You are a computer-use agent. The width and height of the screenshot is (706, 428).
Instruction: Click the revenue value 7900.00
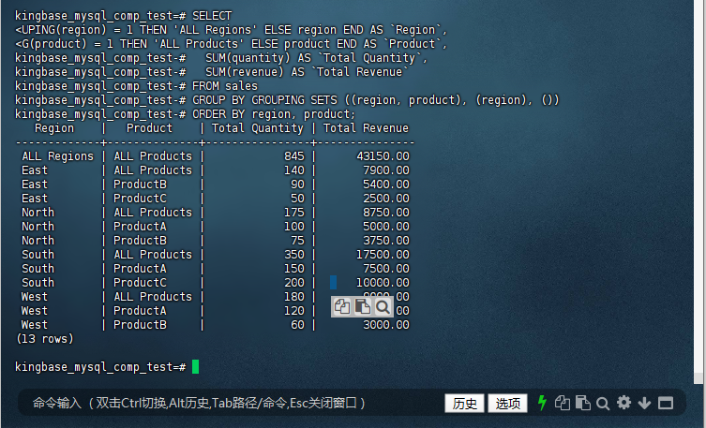[x=386, y=170]
